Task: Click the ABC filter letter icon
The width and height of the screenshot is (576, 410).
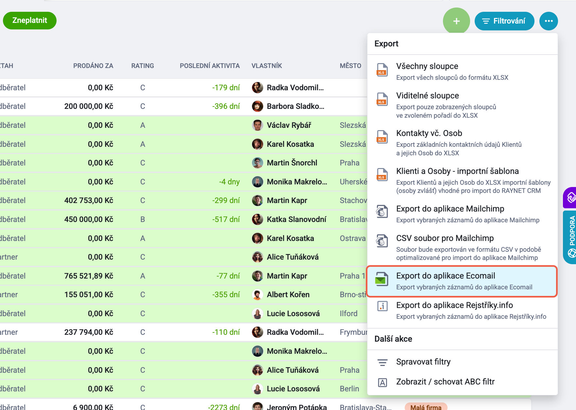Action: [382, 382]
